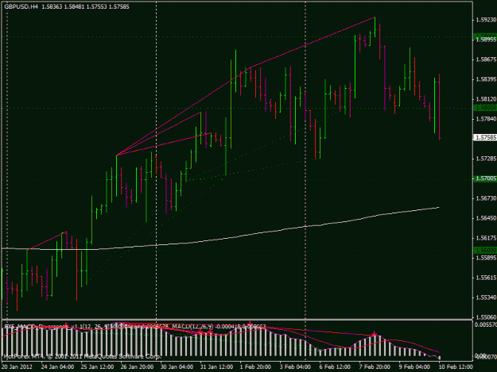Click the FX5_MACD_Divergence indicator label
The width and height of the screenshot is (497, 372).
click(37, 326)
